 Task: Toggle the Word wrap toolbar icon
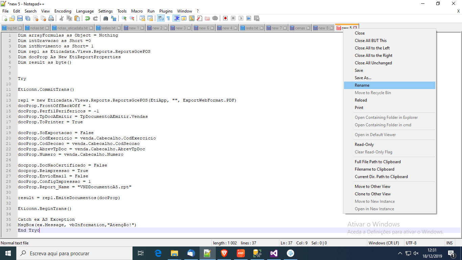(x=161, y=18)
